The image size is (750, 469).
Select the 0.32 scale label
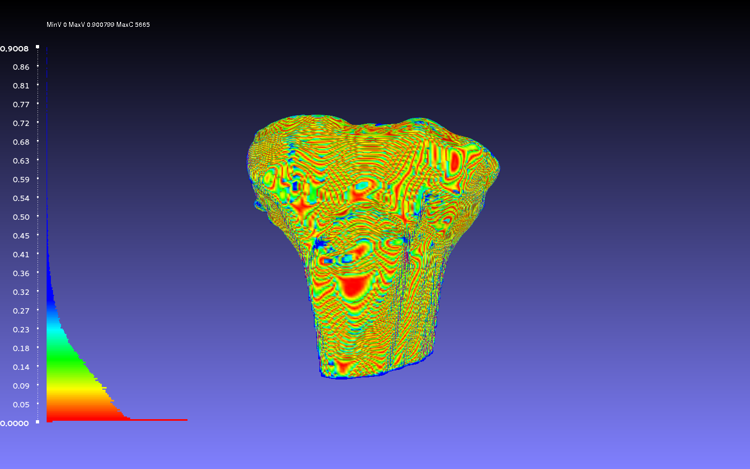[21, 292]
